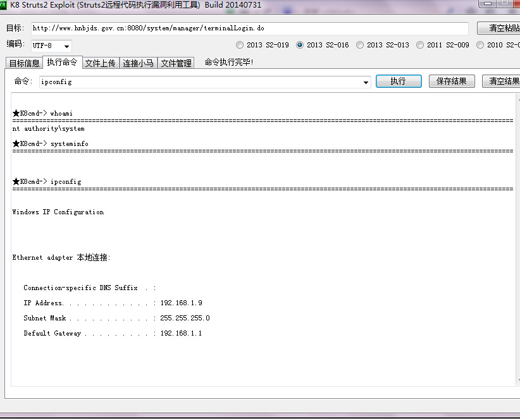Image resolution: width=520 pixels, height=419 pixels.
Task: Click the 保存结果 button
Action: (452, 81)
